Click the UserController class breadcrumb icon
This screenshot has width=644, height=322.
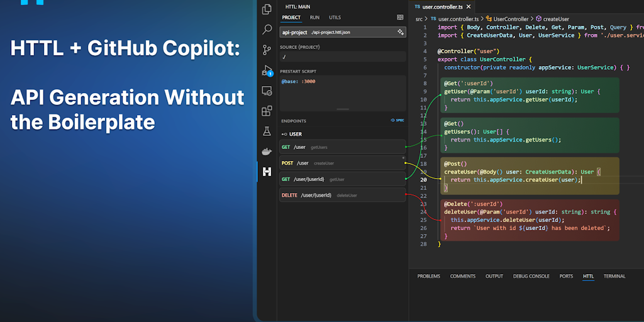tap(489, 19)
